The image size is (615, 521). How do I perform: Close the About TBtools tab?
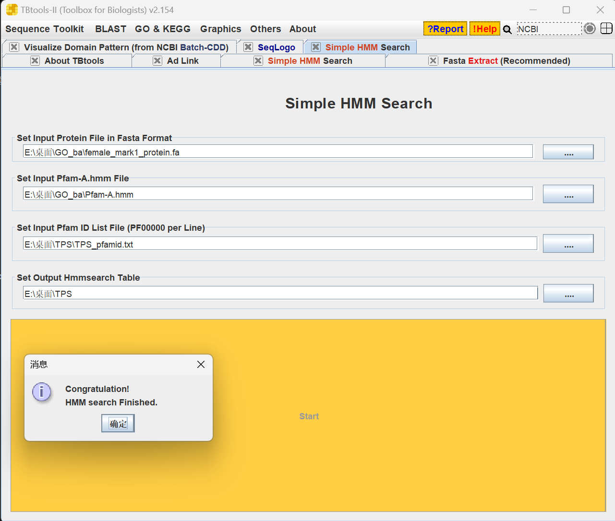[x=35, y=60]
